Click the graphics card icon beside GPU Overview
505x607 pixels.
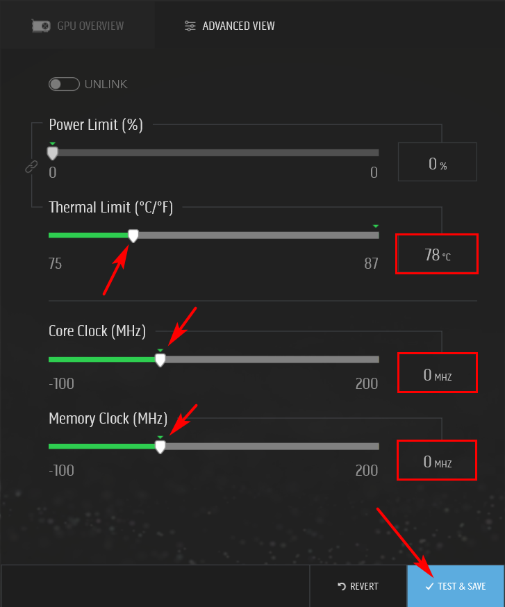tap(42, 26)
